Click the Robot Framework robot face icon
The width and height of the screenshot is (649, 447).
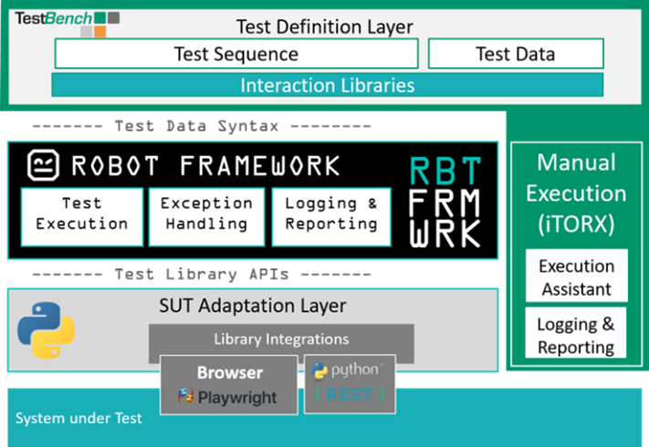(43, 165)
